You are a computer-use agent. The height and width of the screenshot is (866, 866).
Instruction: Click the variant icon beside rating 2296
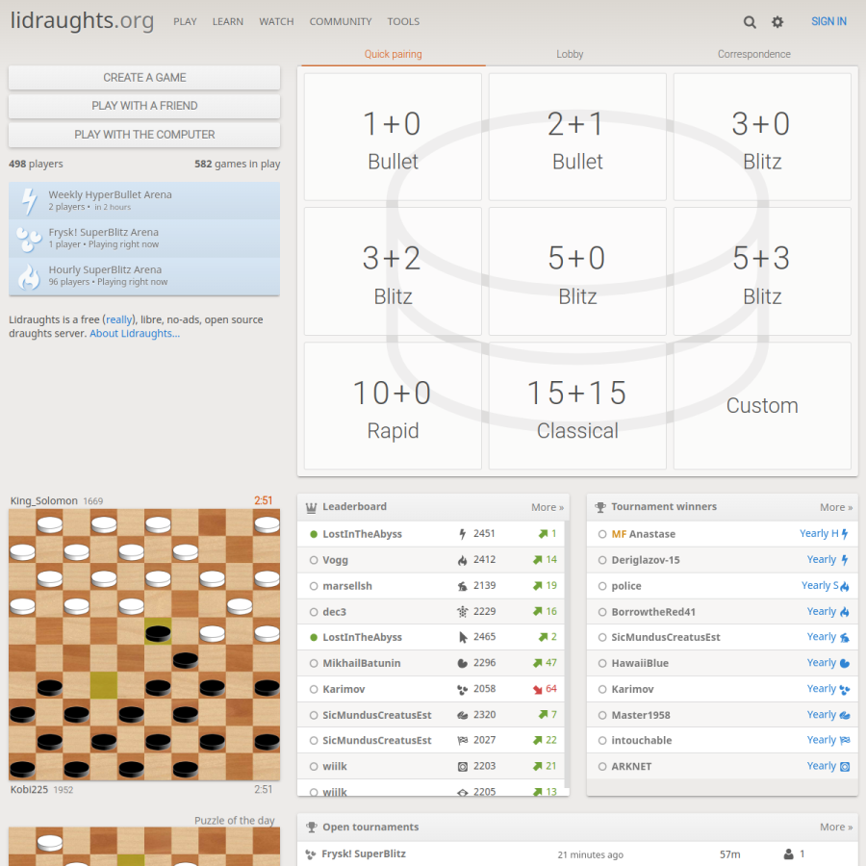[462, 663]
